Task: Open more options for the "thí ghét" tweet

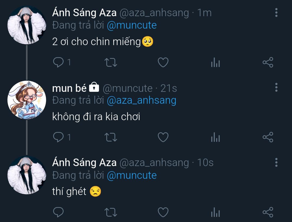Action: [x=276, y=162]
